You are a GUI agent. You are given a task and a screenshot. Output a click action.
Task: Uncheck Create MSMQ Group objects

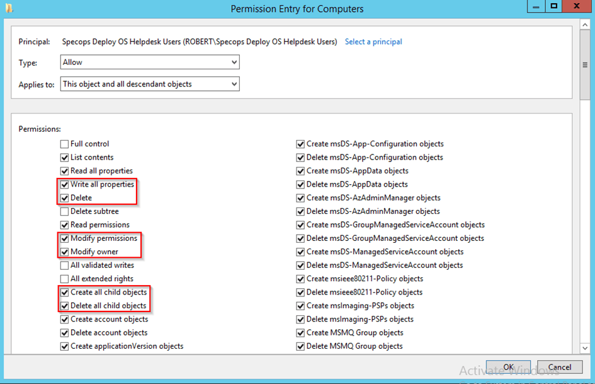point(300,333)
